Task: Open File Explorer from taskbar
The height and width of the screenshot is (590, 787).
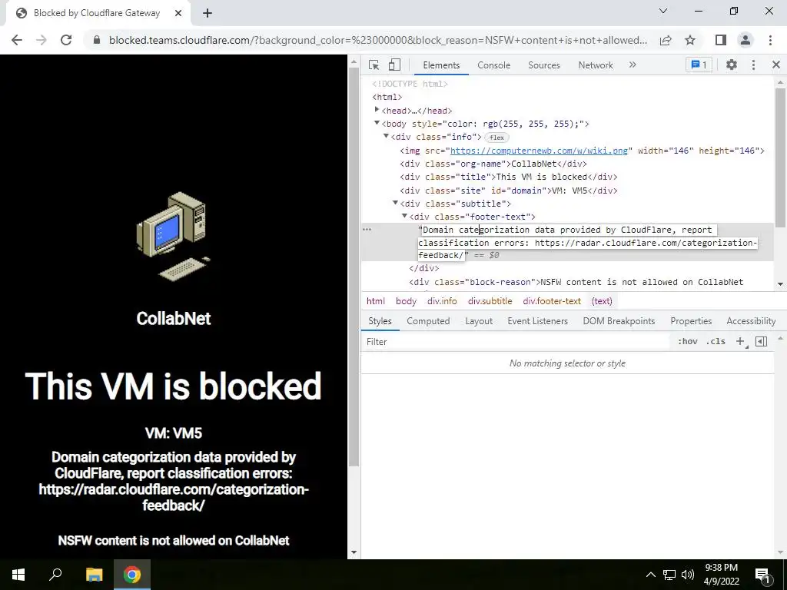Action: click(x=94, y=575)
